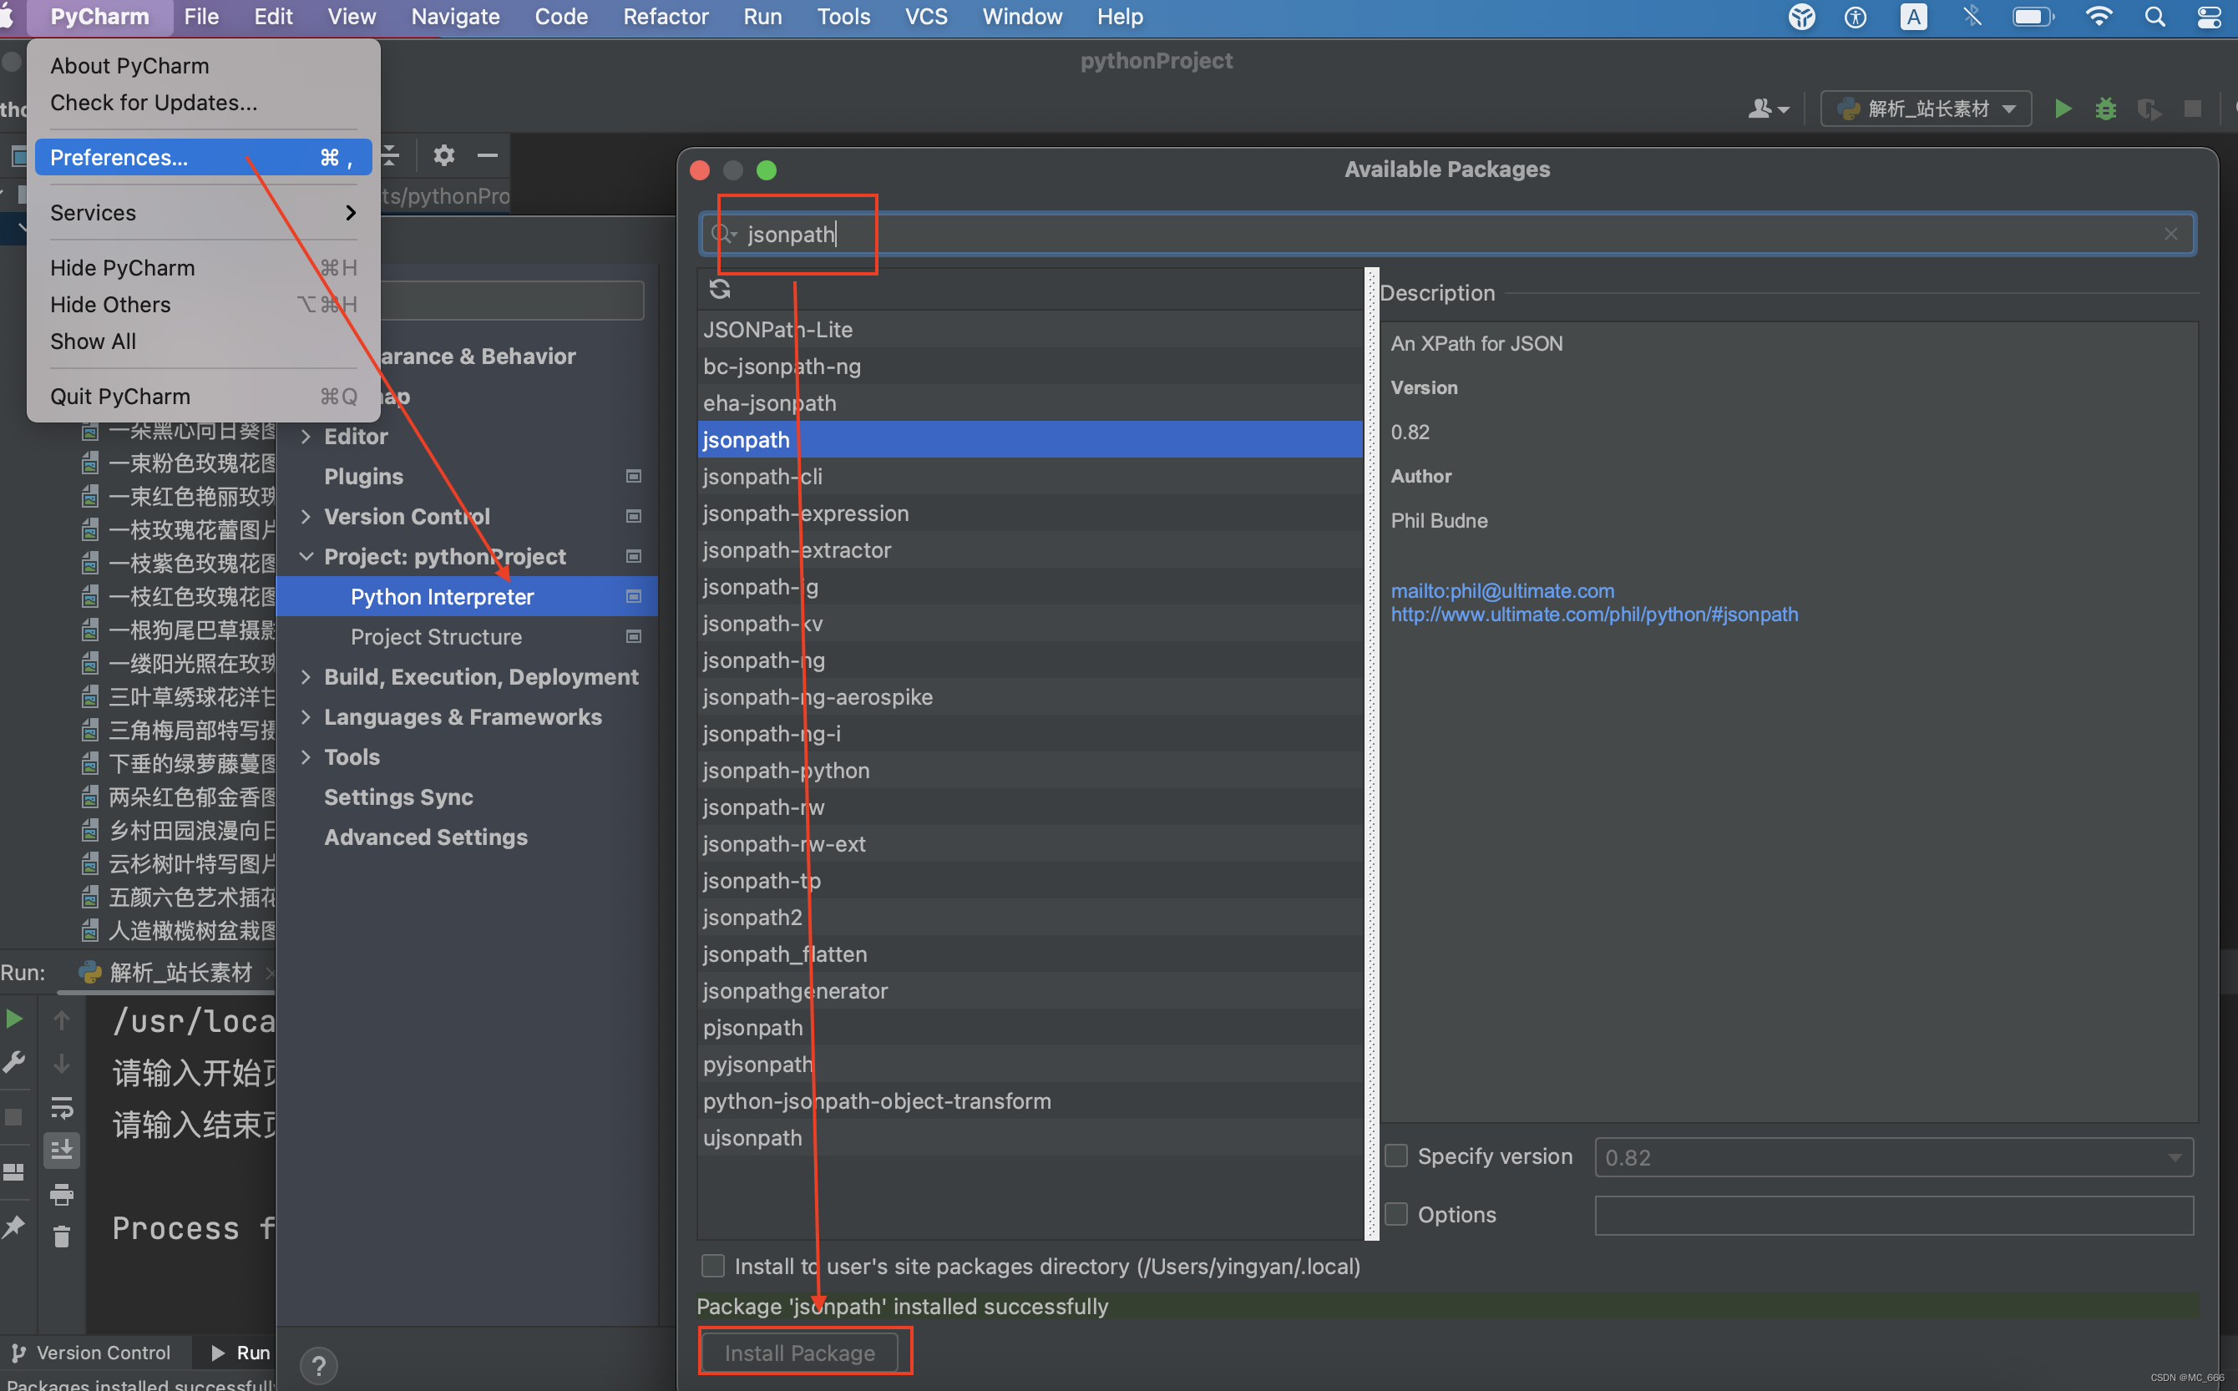This screenshot has height=1391, width=2238.
Task: Open the run configuration dropdown 解析_站长素材
Action: click(1927, 109)
